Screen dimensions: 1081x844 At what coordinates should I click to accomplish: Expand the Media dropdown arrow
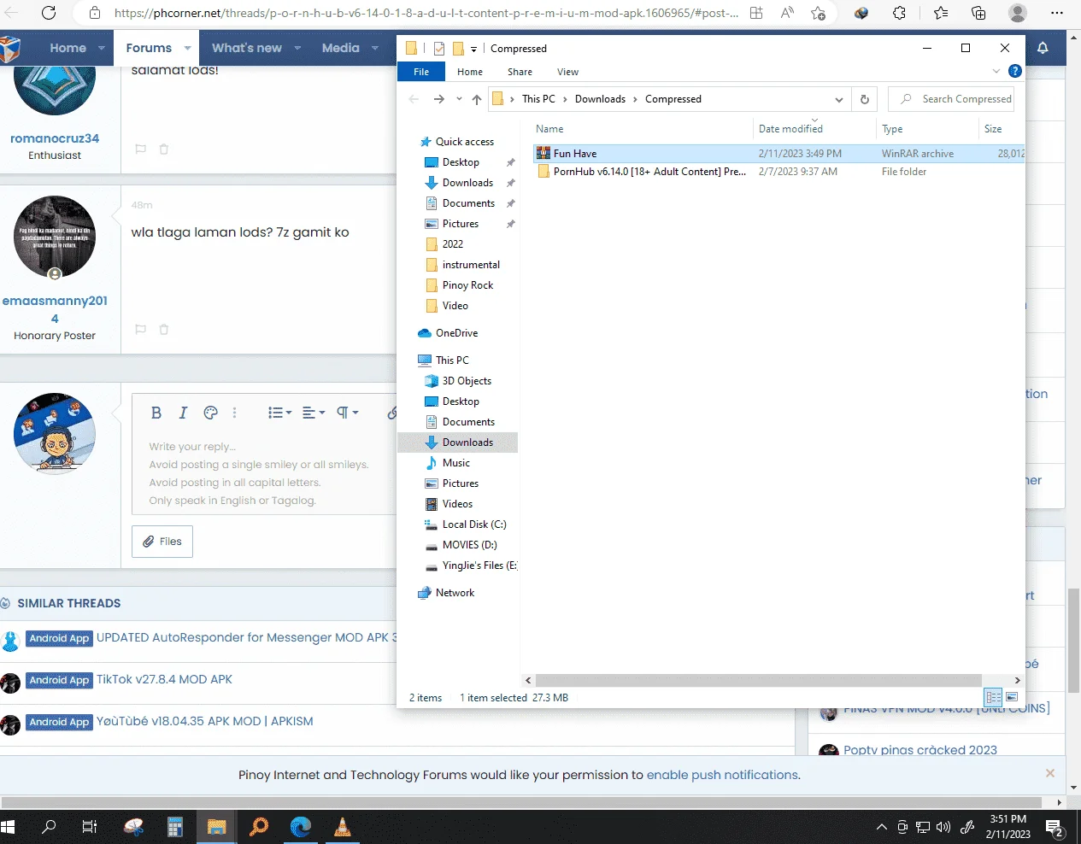375,48
